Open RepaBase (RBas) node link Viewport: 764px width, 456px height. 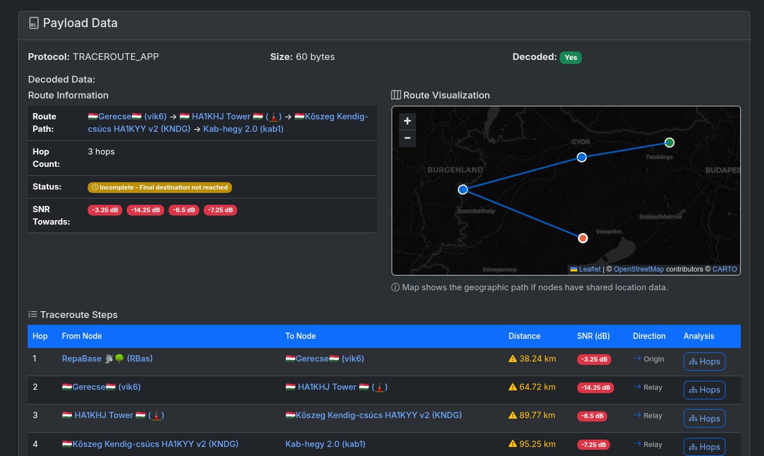coord(108,359)
